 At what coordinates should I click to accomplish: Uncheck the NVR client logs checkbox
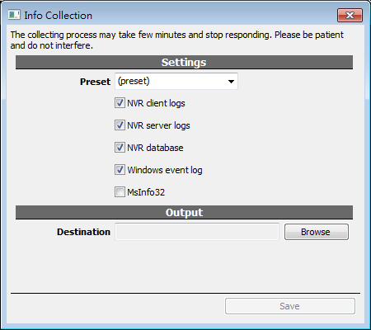[120, 103]
